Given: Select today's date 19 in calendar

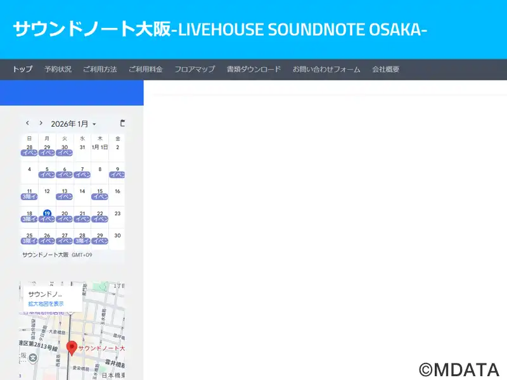Looking at the screenshot, I should (47, 213).
